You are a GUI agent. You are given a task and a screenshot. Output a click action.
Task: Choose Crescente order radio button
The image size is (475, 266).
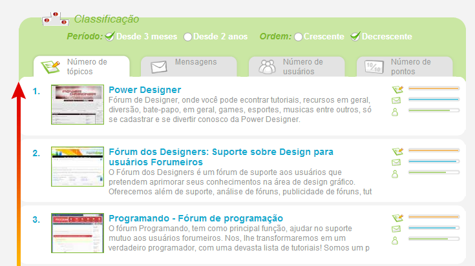click(x=298, y=37)
